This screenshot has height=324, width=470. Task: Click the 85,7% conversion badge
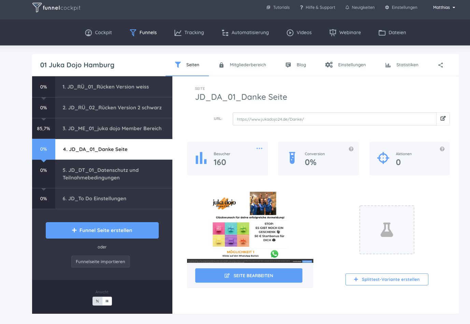tap(44, 129)
